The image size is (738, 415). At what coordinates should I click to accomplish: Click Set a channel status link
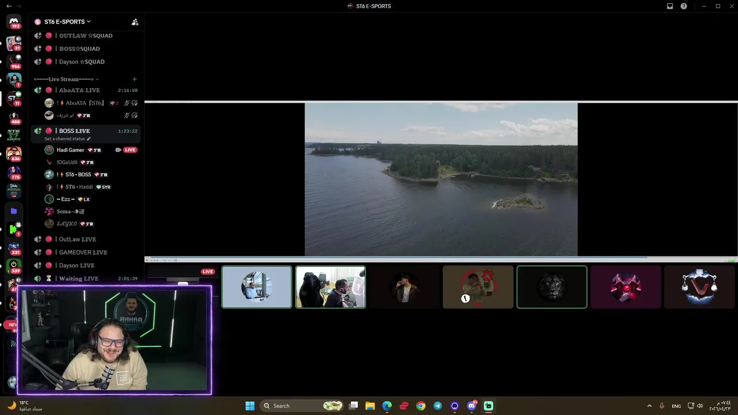pyautogui.click(x=67, y=139)
